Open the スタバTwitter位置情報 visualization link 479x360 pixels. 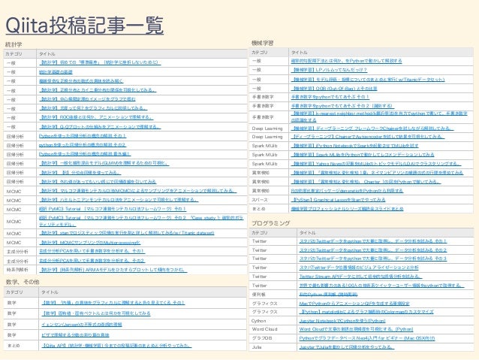(359, 268)
